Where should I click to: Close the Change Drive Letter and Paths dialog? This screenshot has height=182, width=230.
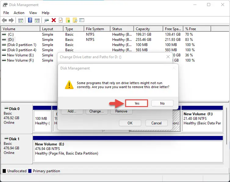tap(168, 57)
